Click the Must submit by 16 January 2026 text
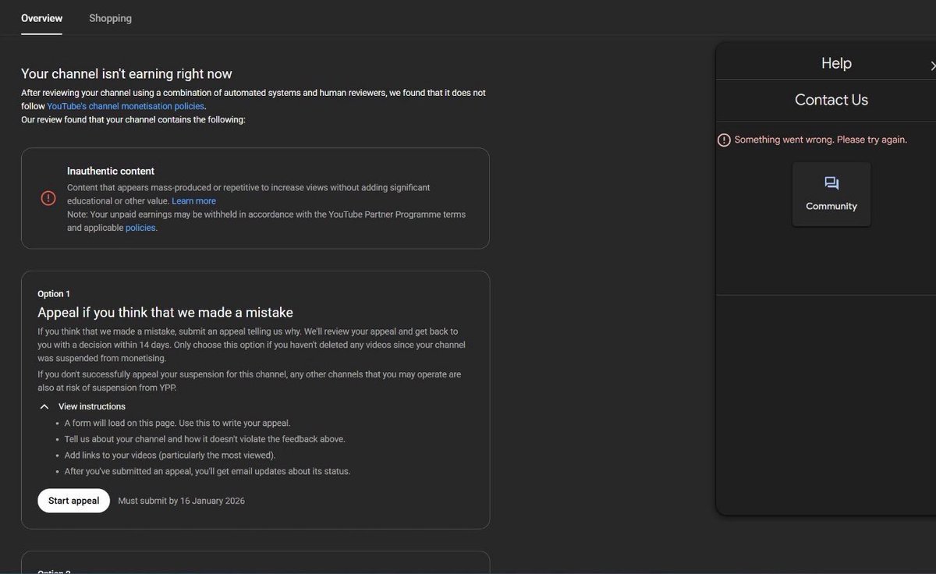This screenshot has width=936, height=574. [x=181, y=501]
